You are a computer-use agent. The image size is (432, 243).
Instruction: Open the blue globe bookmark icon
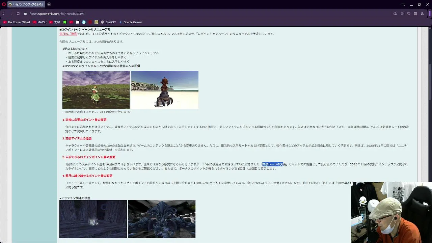click(84, 22)
